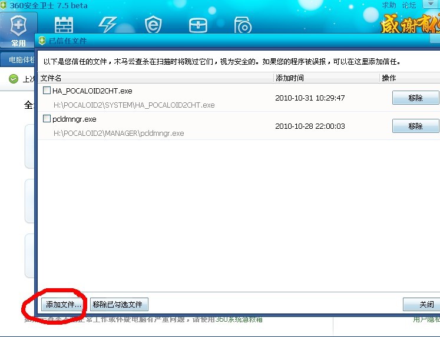Viewport: 440px width, 337px height.
Task: Remove HA_POCALOID2CHT.exe via its 移除 button
Action: pos(415,98)
